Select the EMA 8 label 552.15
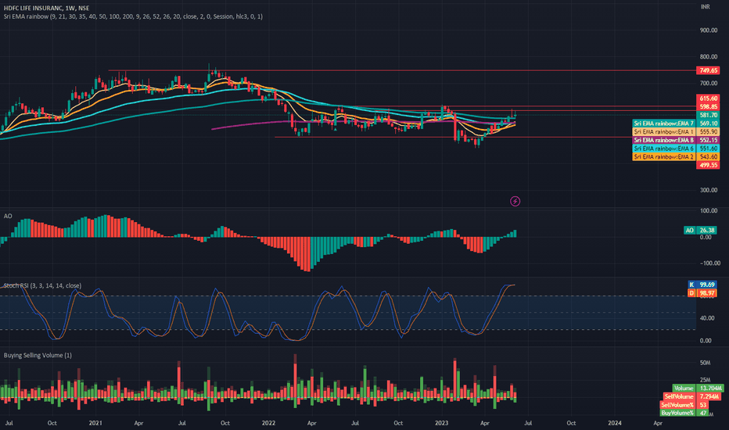The width and height of the screenshot is (729, 430). (676, 141)
